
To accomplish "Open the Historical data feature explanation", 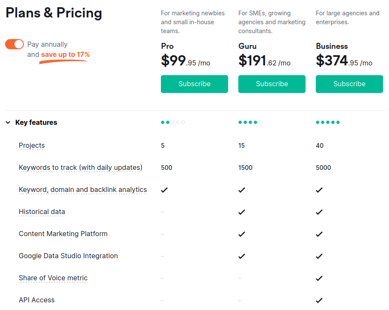I will (x=42, y=212).
